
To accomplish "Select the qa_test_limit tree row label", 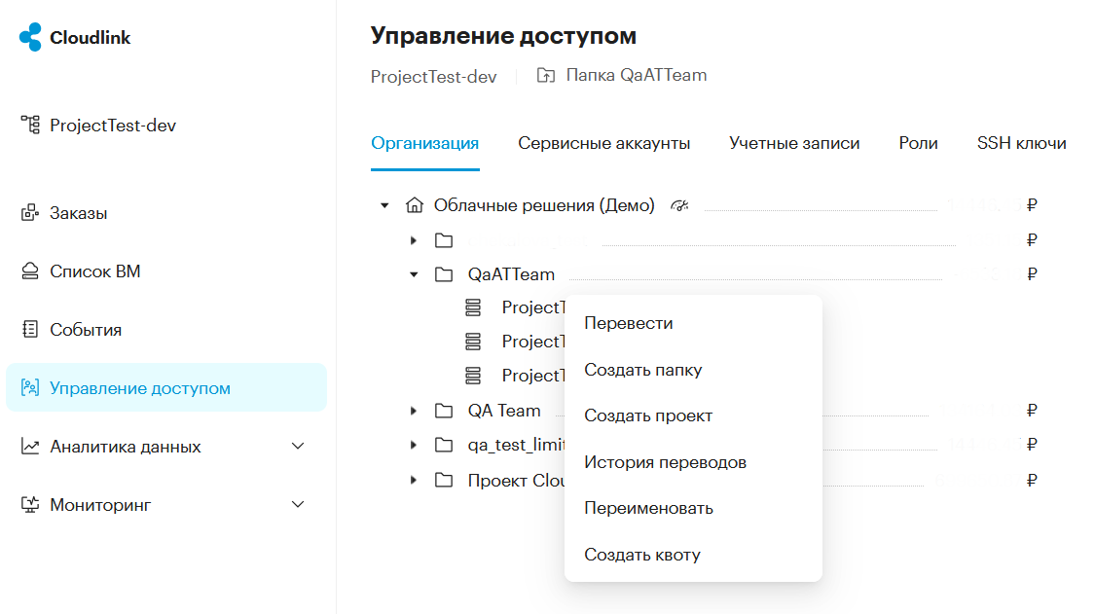I will point(516,445).
